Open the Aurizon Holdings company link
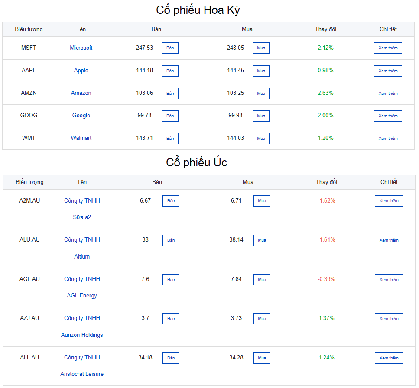Image resolution: width=419 pixels, height=388 pixels. click(82, 327)
